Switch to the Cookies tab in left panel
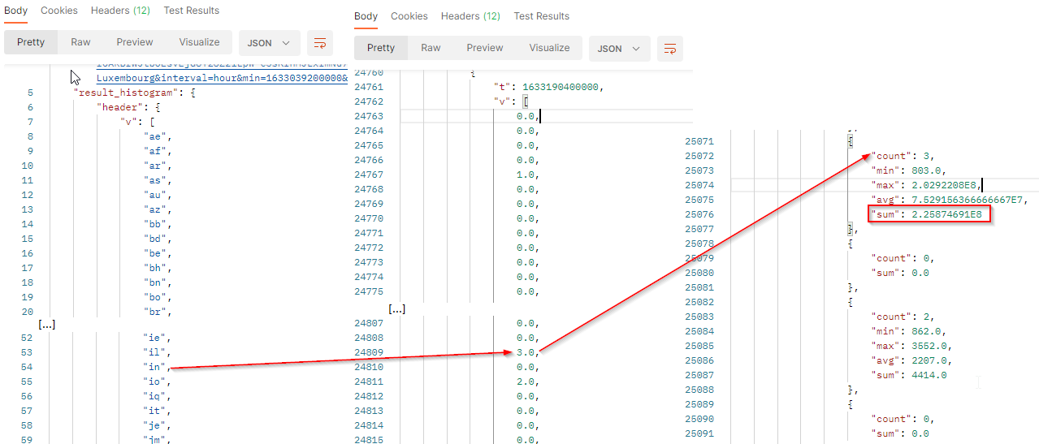The height and width of the screenshot is (444, 1039). tap(59, 11)
